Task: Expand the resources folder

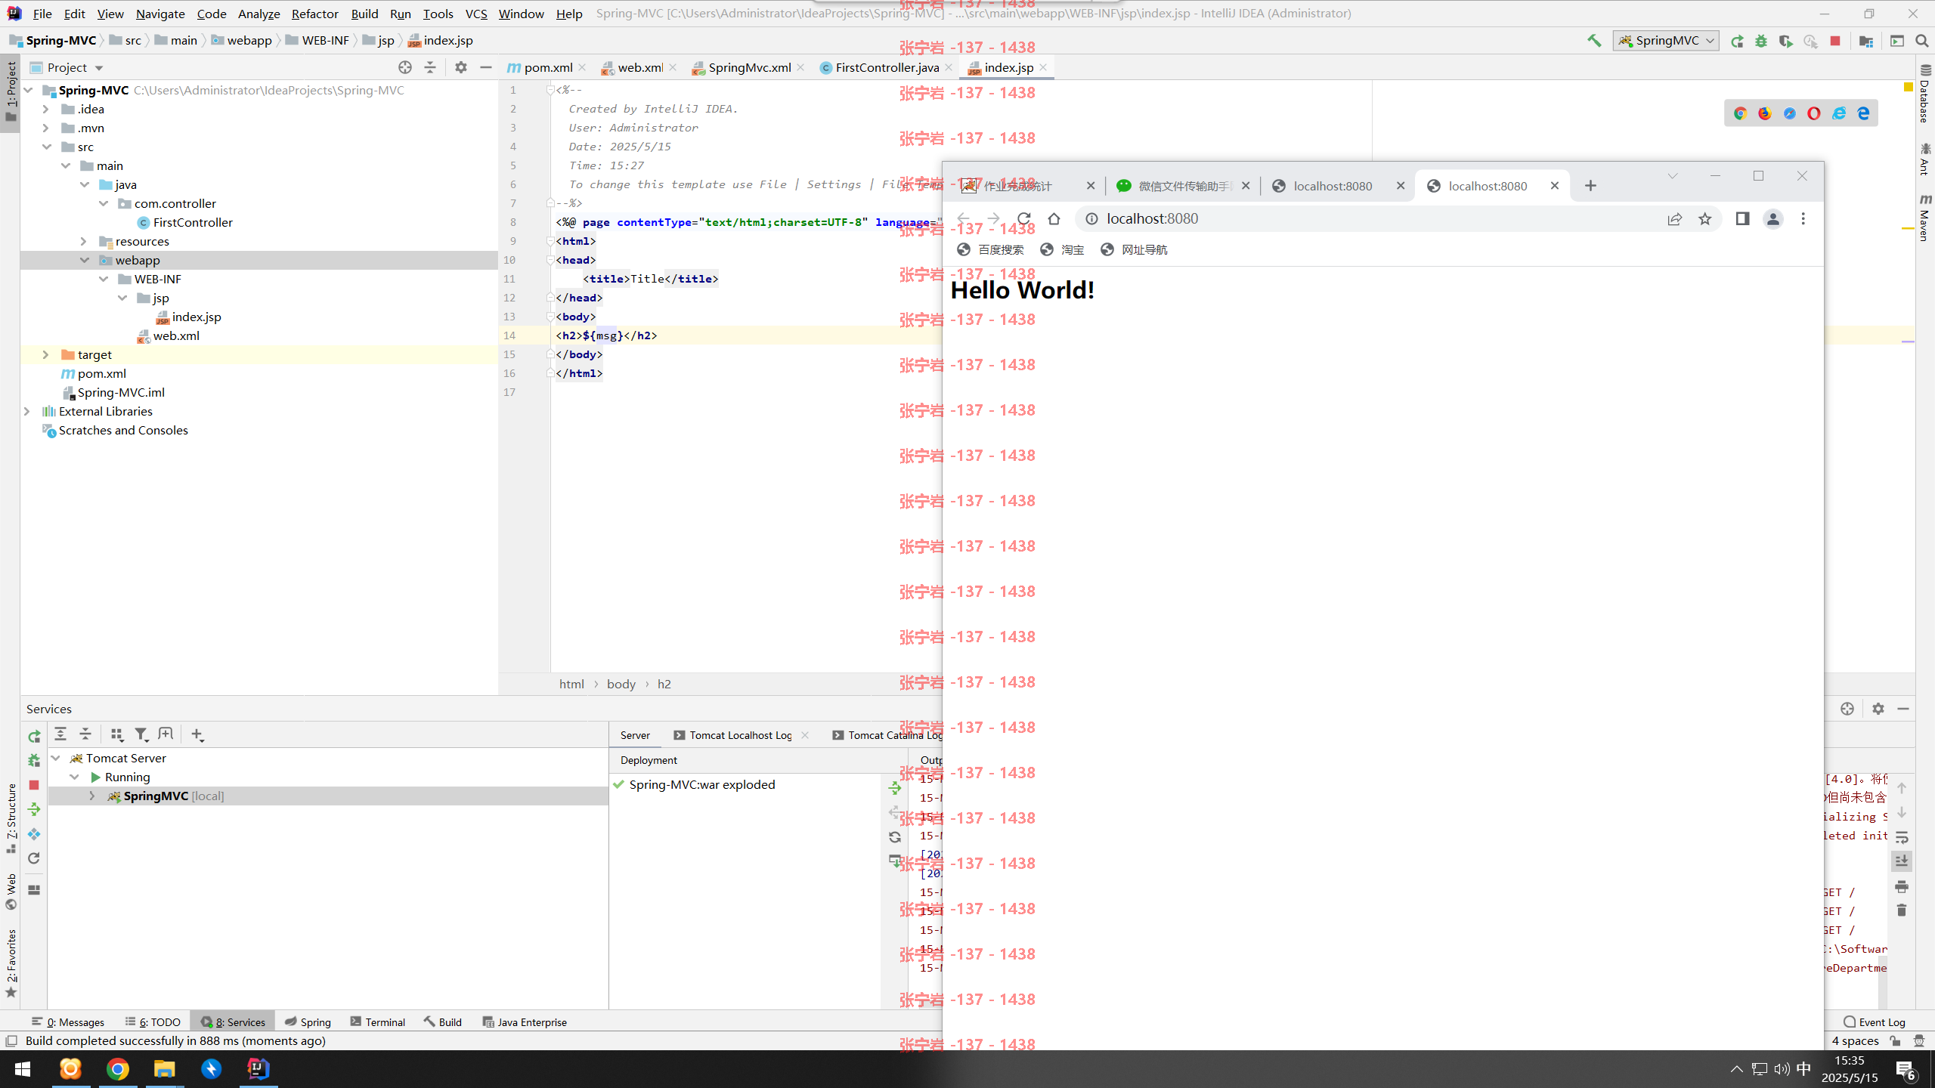Action: (x=83, y=241)
